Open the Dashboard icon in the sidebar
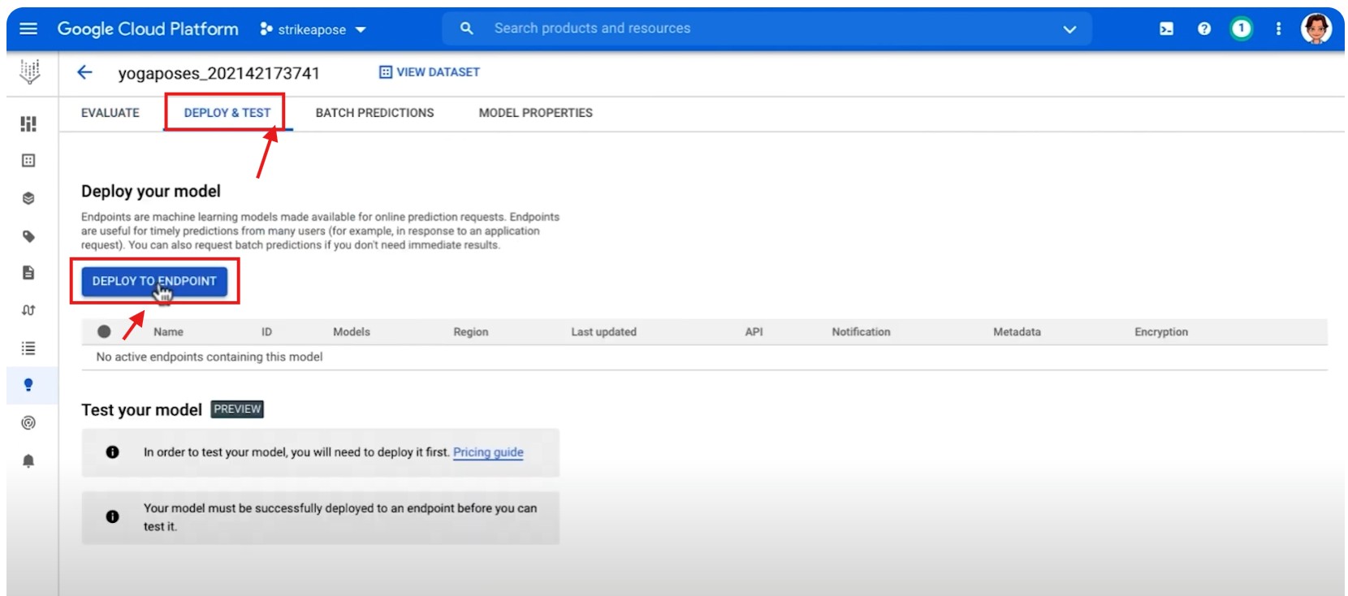 pyautogui.click(x=28, y=123)
